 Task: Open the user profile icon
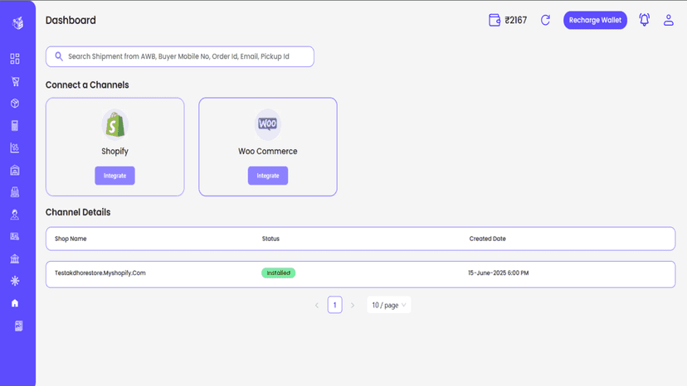coord(668,20)
